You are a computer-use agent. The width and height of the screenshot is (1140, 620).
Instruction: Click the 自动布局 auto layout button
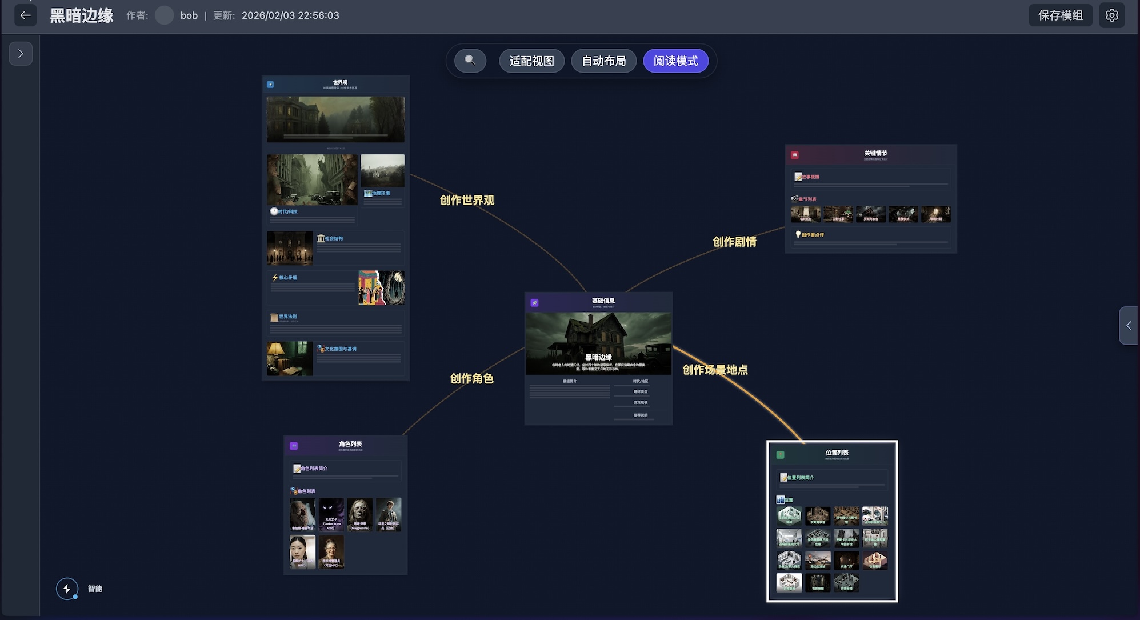(x=603, y=61)
